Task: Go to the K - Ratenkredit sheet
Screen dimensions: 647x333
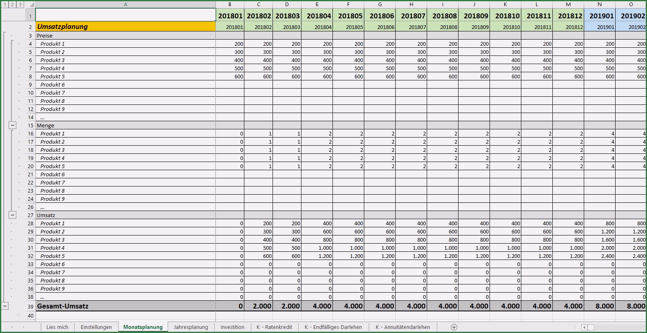Action: (x=274, y=327)
